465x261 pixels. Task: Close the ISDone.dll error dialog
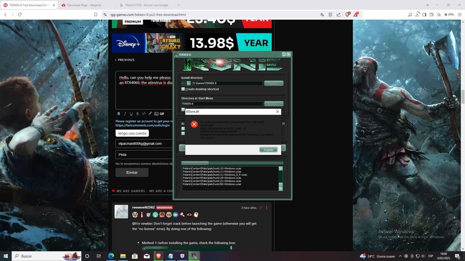[x=277, y=112]
